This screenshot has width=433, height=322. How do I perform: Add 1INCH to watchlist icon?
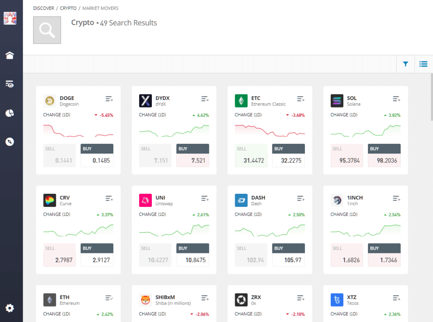(x=397, y=198)
